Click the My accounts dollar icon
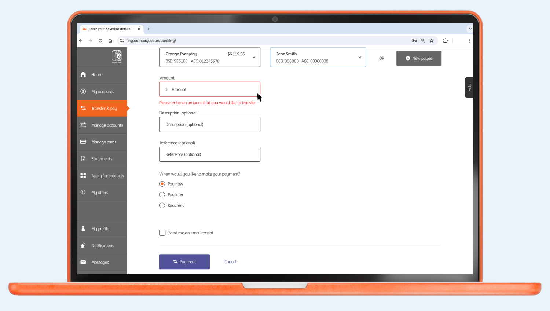Image resolution: width=550 pixels, height=311 pixels. [83, 91]
